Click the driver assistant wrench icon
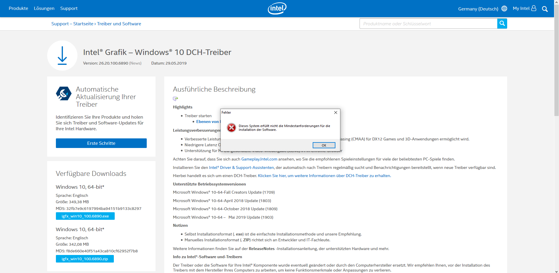This screenshot has width=559, height=273. (x=63, y=94)
